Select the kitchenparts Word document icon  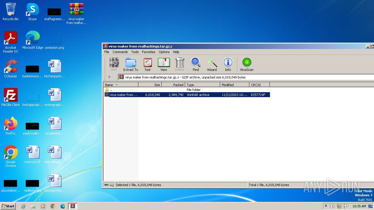click(54, 69)
